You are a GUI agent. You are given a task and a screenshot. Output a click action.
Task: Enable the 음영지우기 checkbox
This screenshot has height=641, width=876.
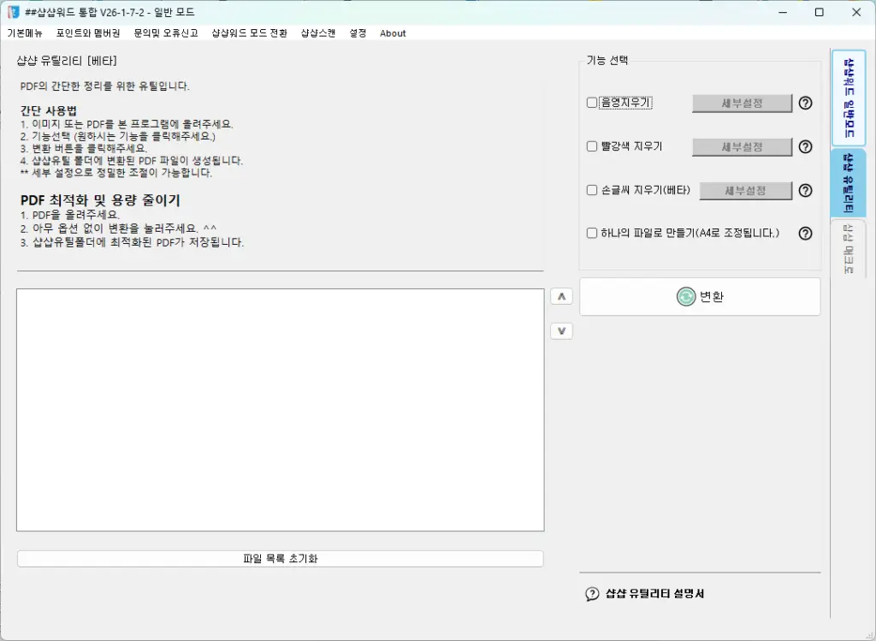coord(590,103)
